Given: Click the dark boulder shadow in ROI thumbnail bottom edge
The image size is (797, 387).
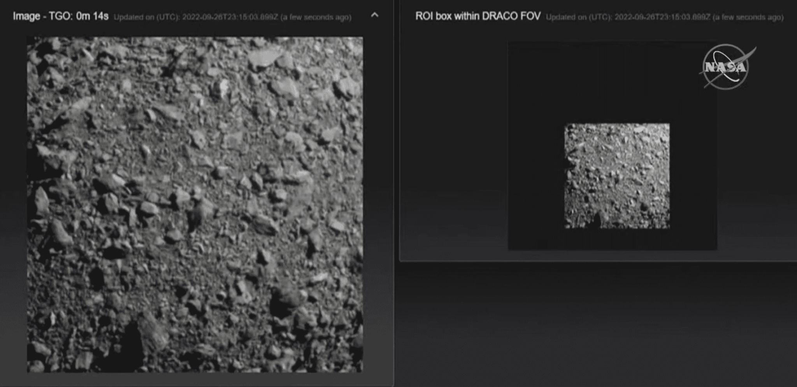Looking at the screenshot, I should (x=595, y=221).
